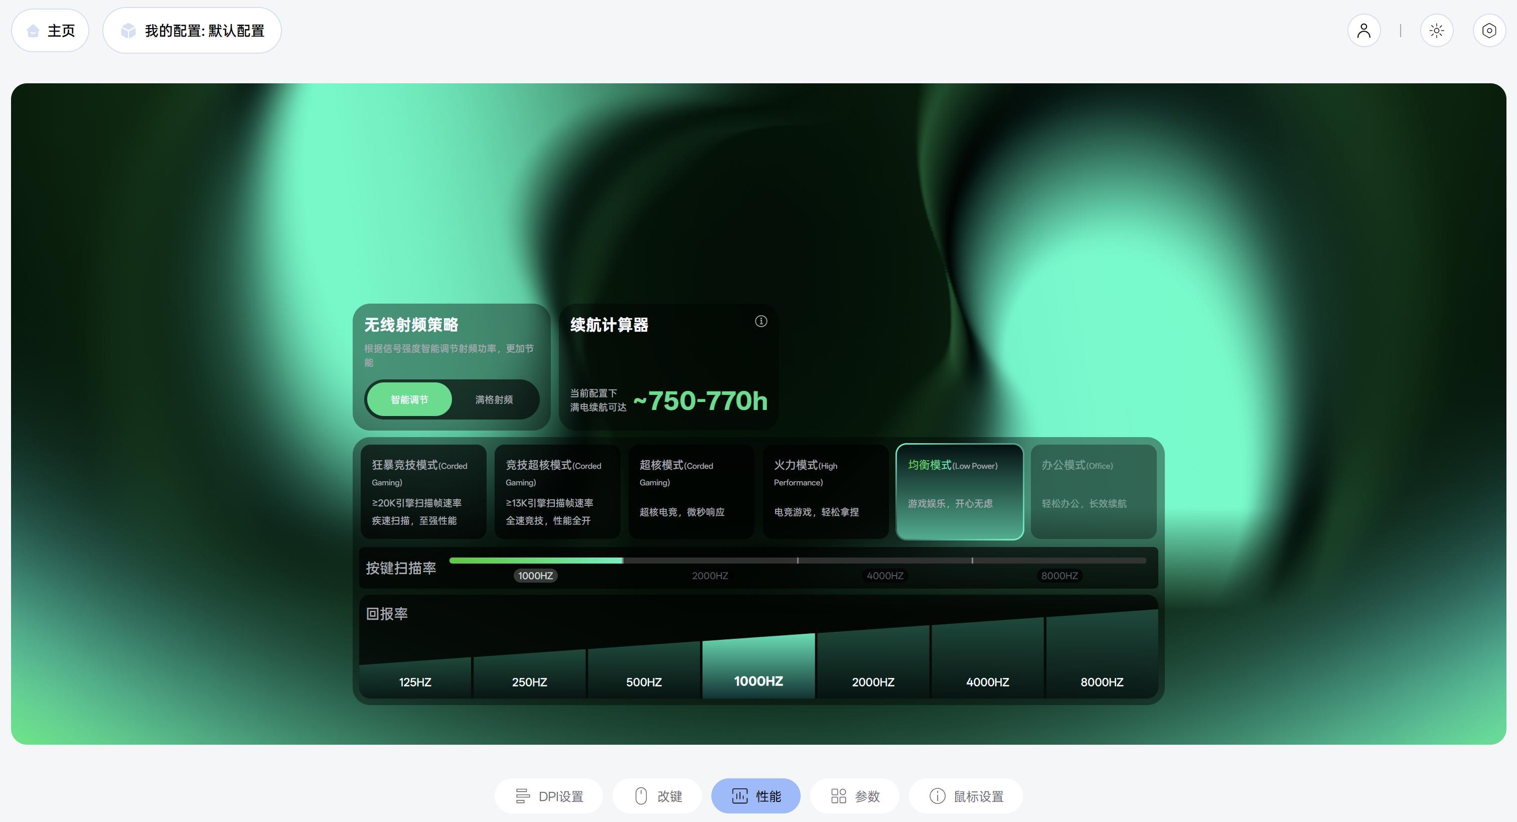1517x822 pixels.
Task: Open 我的配置 profile selector
Action: pos(192,31)
